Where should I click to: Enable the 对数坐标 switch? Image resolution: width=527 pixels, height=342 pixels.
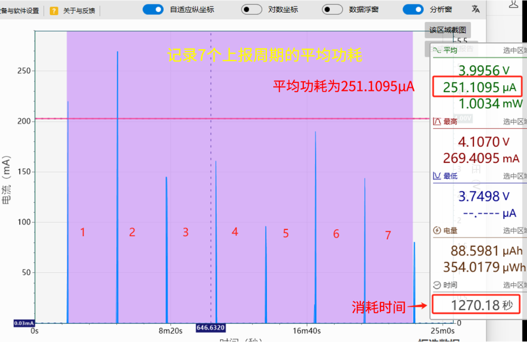click(251, 9)
